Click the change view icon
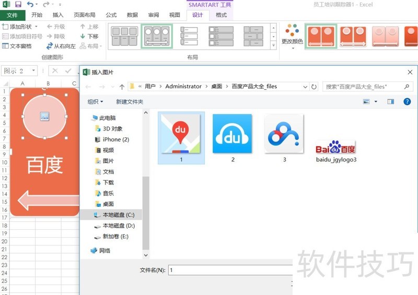The height and width of the screenshot is (295, 418). (x=366, y=101)
